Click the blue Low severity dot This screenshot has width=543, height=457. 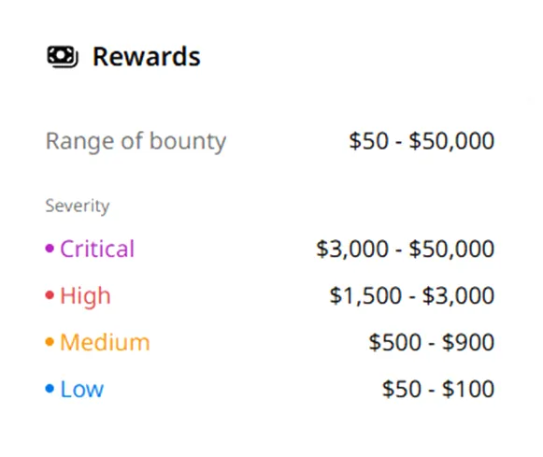click(x=50, y=389)
